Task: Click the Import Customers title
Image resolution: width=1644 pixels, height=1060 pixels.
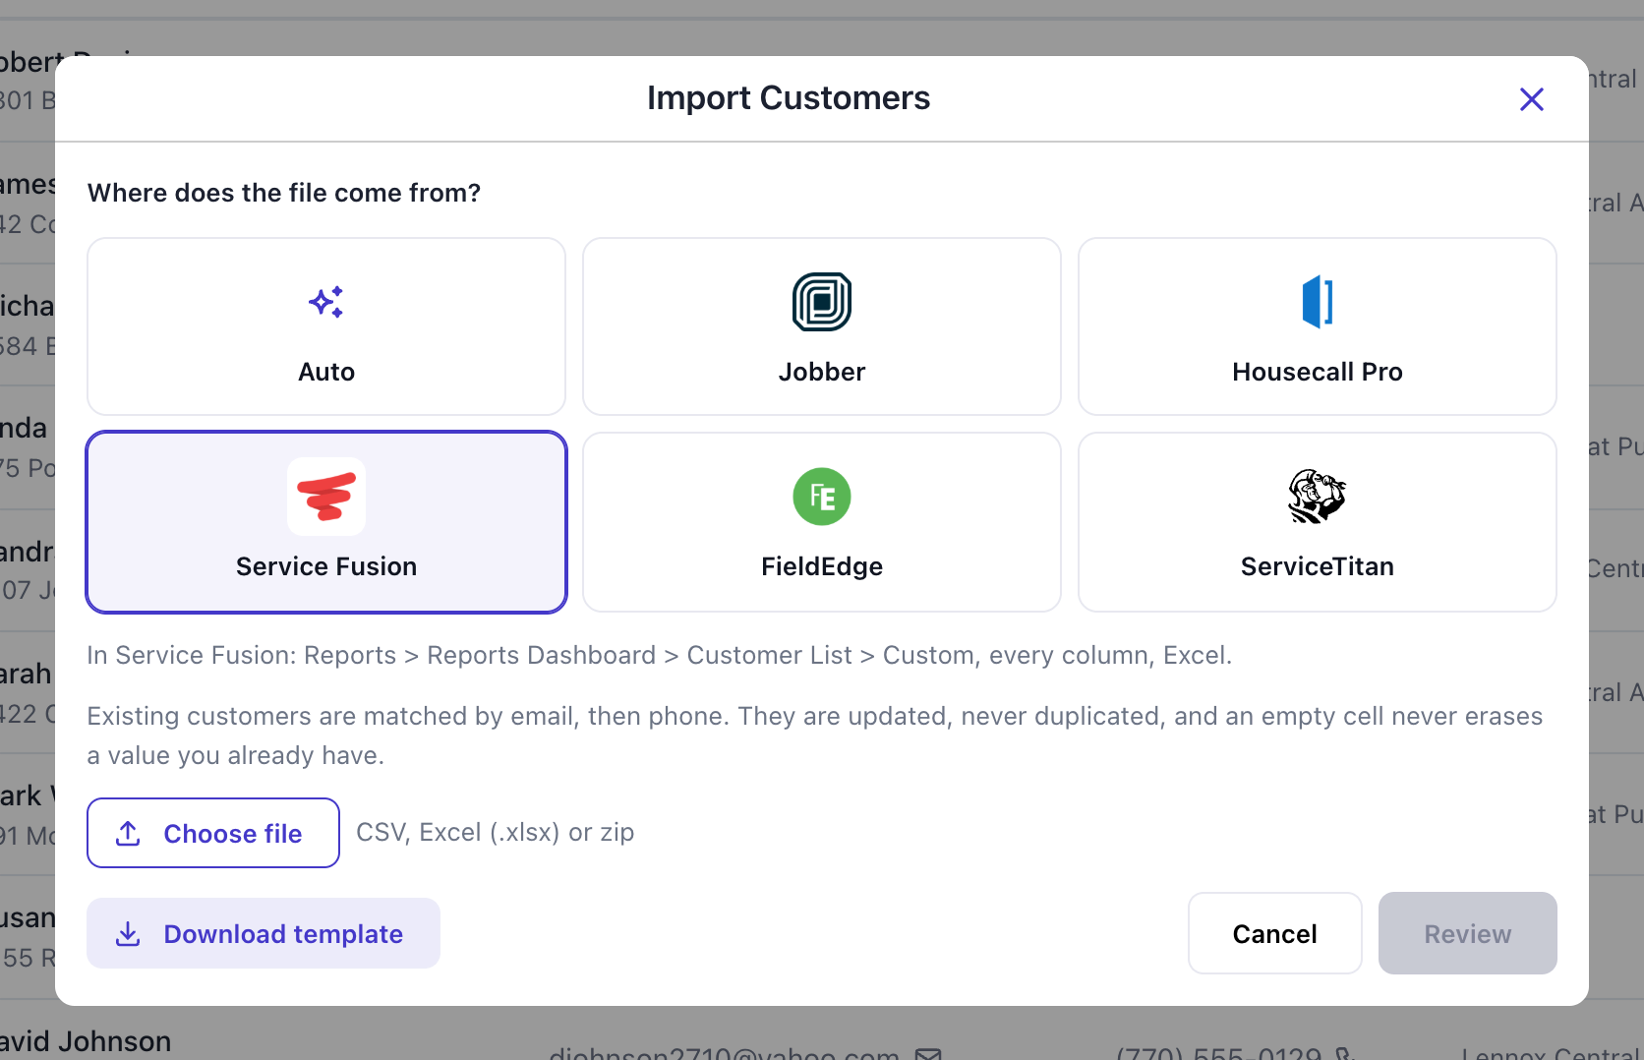Action: [x=789, y=98]
